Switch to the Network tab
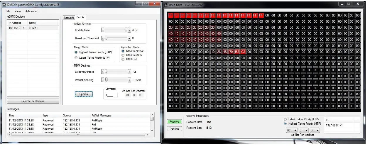The image size is (370, 149). (69, 18)
